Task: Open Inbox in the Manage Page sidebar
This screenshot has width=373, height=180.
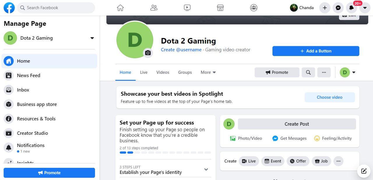Action: (x=50, y=90)
